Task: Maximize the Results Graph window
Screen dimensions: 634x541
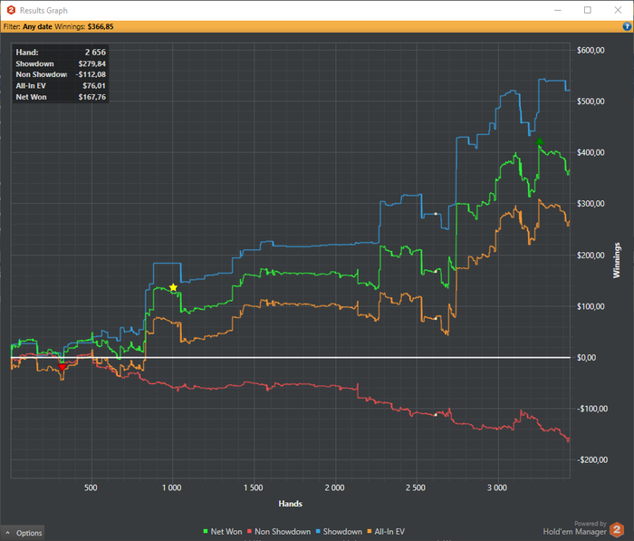Action: tap(588, 10)
